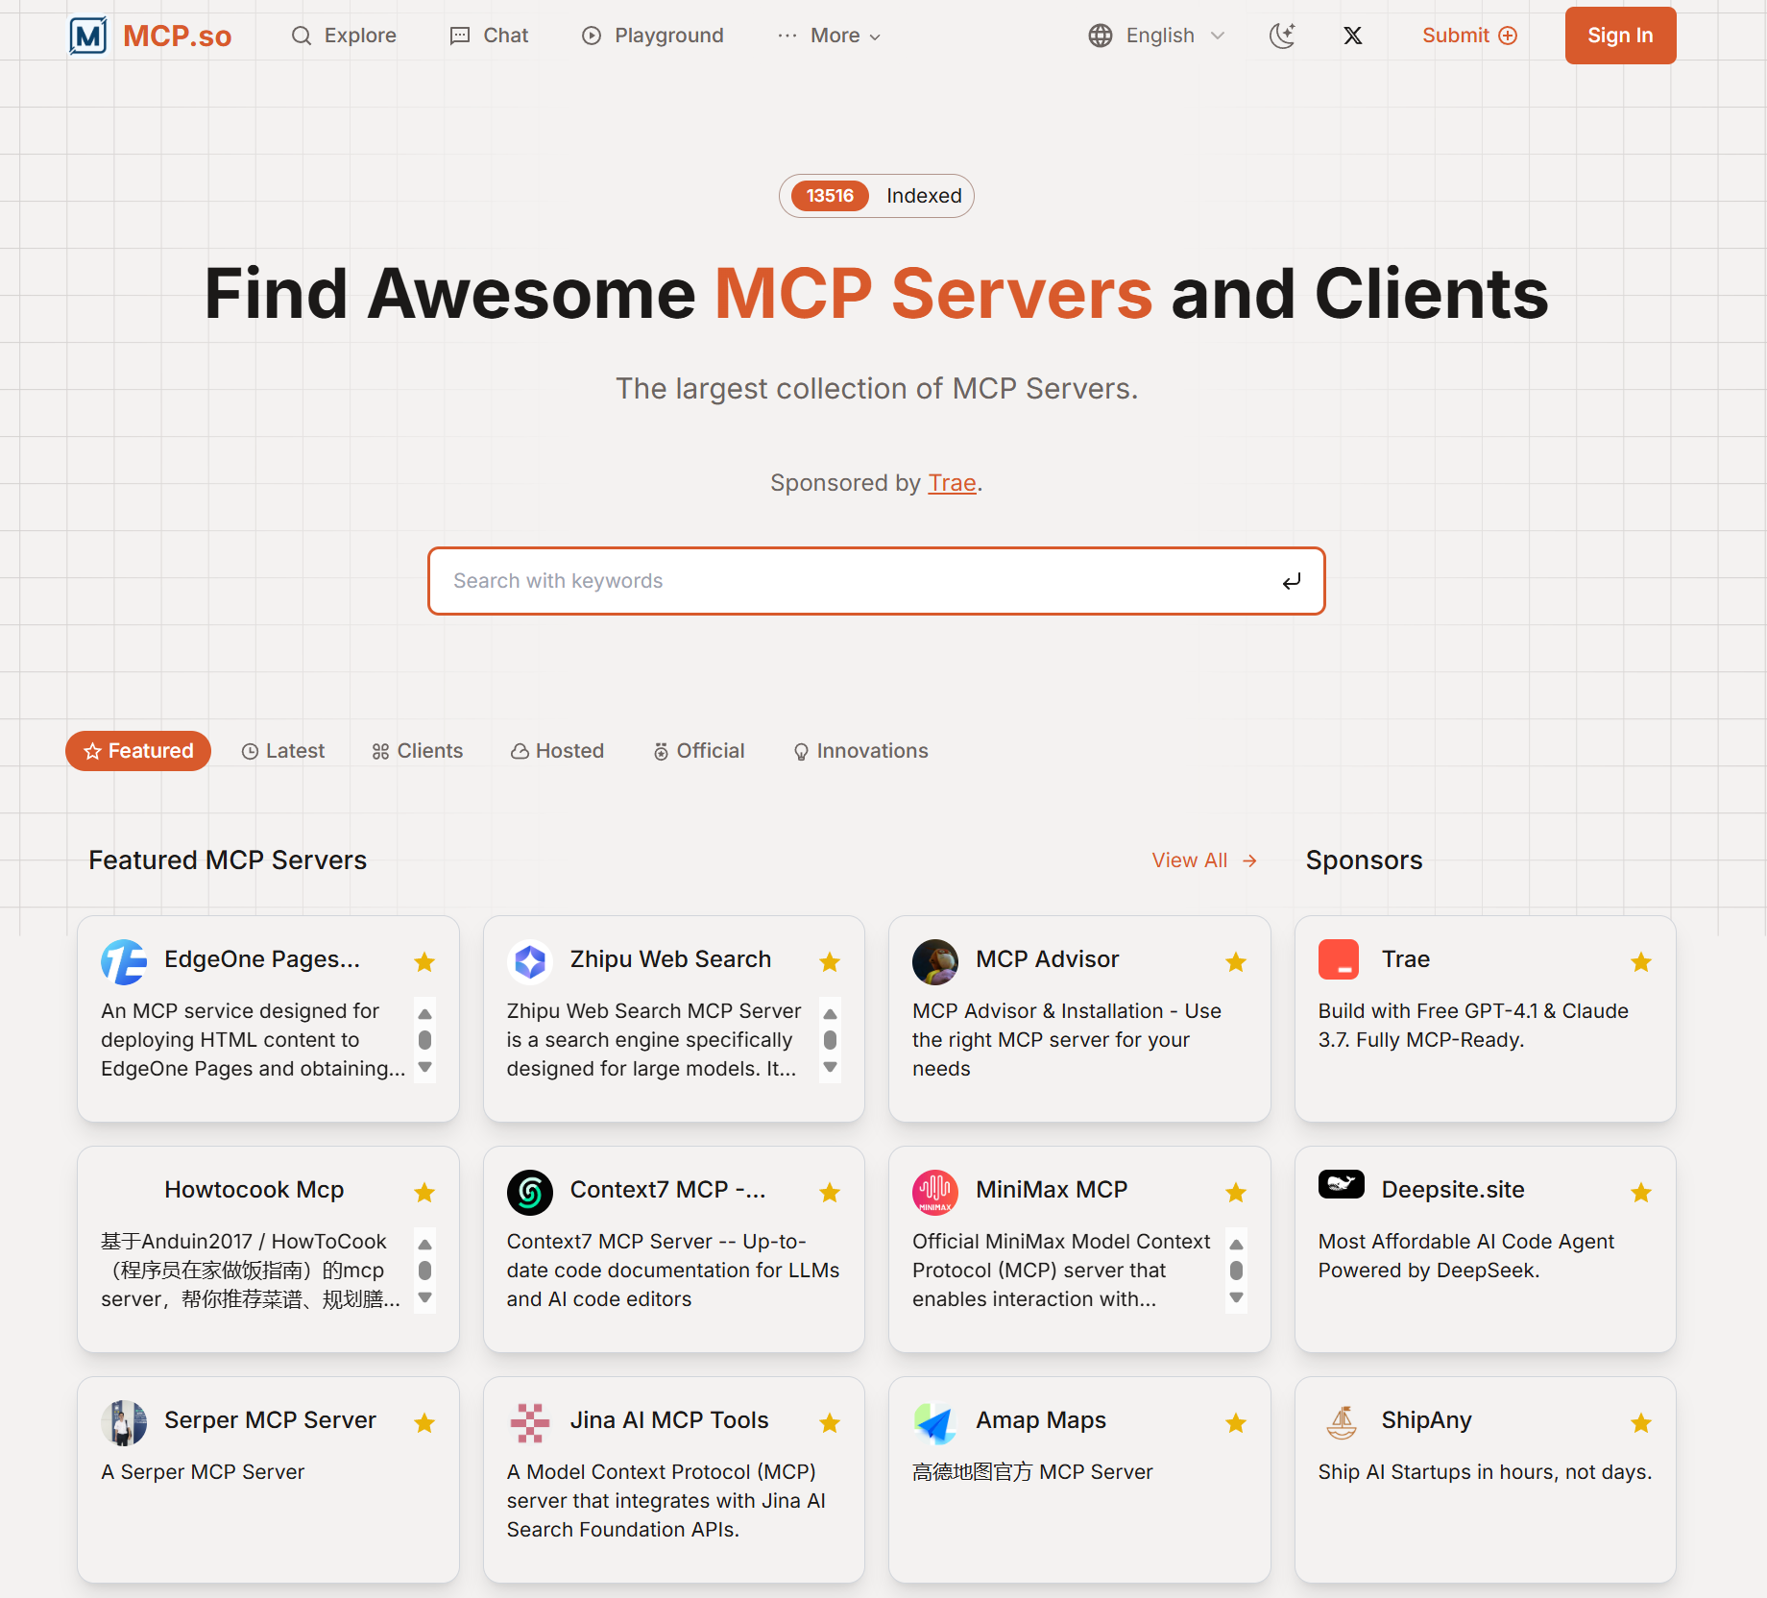Click star icon on Serper MCP Server card
1767x1598 pixels.
(424, 1422)
